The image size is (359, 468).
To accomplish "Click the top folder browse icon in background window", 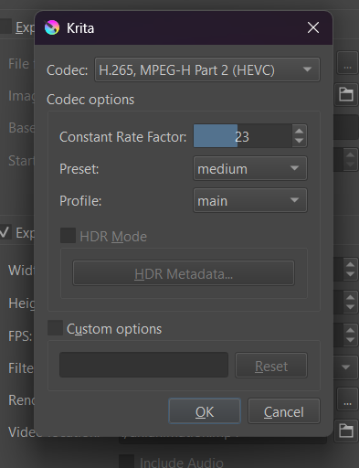I will pyautogui.click(x=346, y=94).
